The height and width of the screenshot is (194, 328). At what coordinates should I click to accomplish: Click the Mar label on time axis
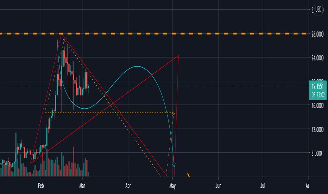point(82,186)
